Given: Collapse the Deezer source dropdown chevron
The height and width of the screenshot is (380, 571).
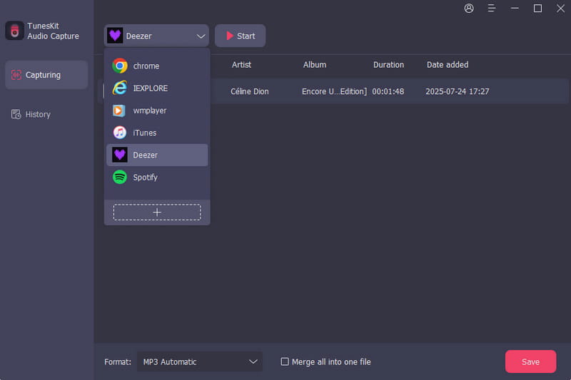Looking at the screenshot, I should pos(201,36).
